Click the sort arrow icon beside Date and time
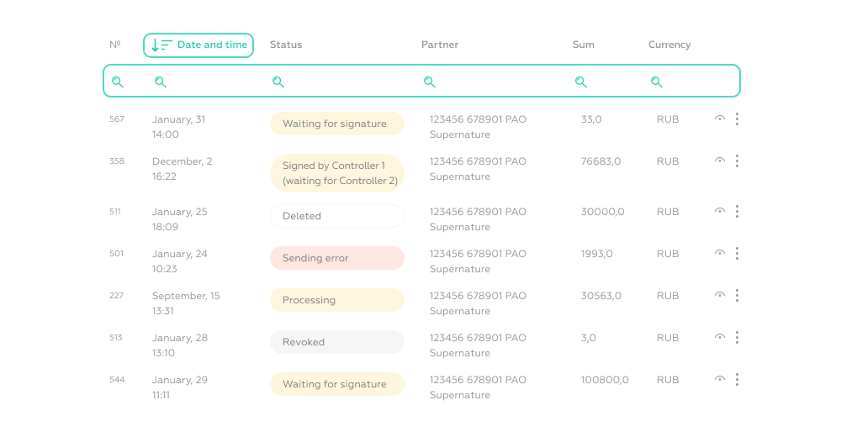Screen dimensions: 841x437 161,45
